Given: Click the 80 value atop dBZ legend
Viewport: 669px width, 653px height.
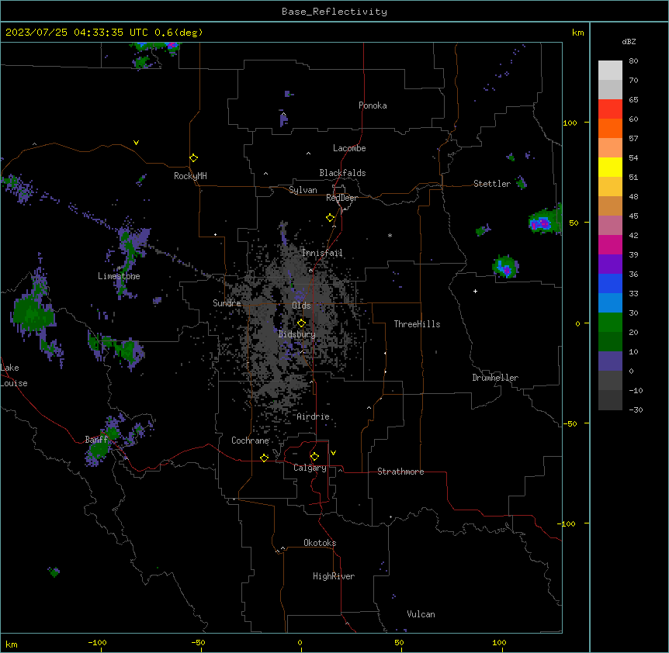Looking at the screenshot, I should coord(633,61).
